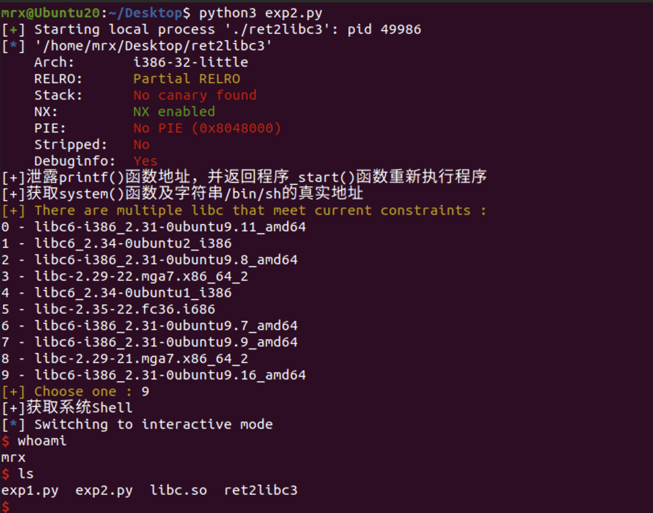This screenshot has height=513, width=653.
Task: Click the 'python3 exp2.py' command text
Action: tap(261, 13)
